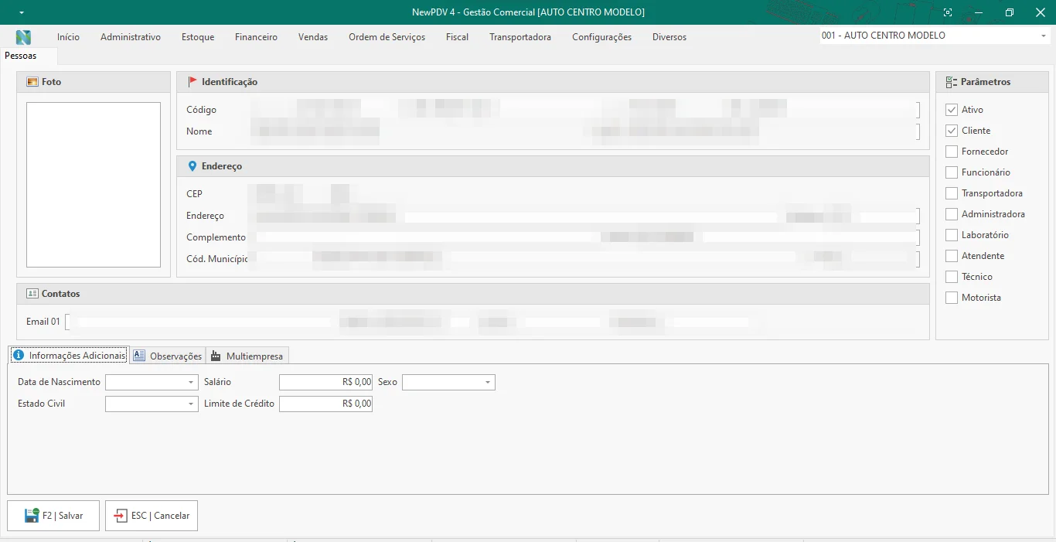This screenshot has height=542, width=1056.
Task: Check the Laboratório option
Action: tap(952, 235)
